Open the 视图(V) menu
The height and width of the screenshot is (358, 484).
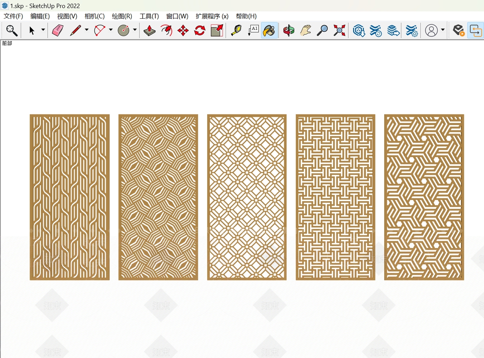[67, 16]
